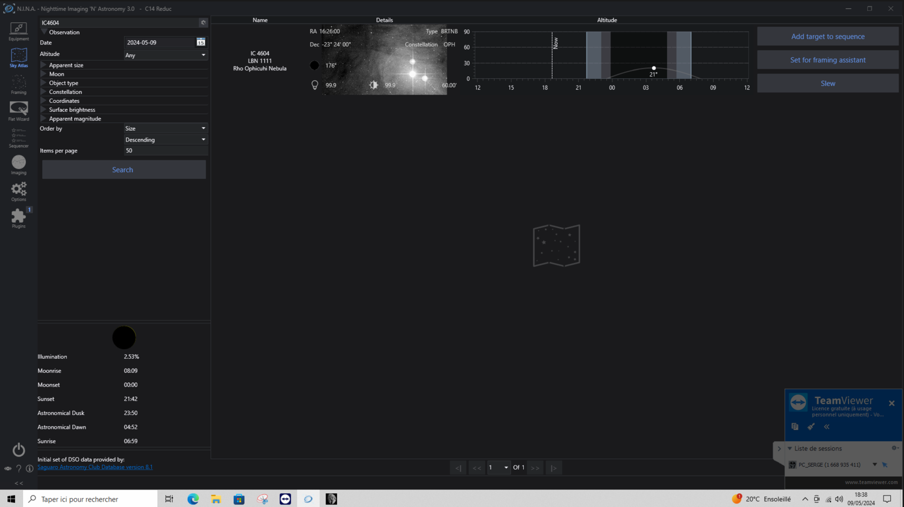The width and height of the screenshot is (904, 507).
Task: Switch to the Sky Atlas tab
Action: [19, 57]
